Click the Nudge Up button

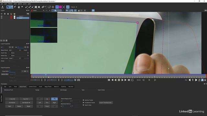(x=47, y=99)
